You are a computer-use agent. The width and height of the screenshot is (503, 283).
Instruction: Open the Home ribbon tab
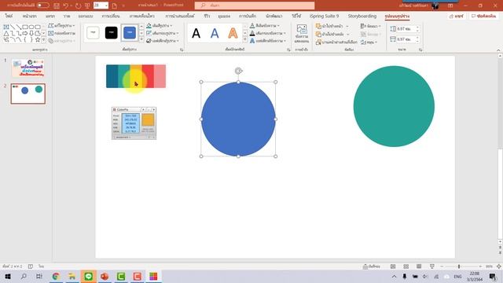pyautogui.click(x=30, y=16)
